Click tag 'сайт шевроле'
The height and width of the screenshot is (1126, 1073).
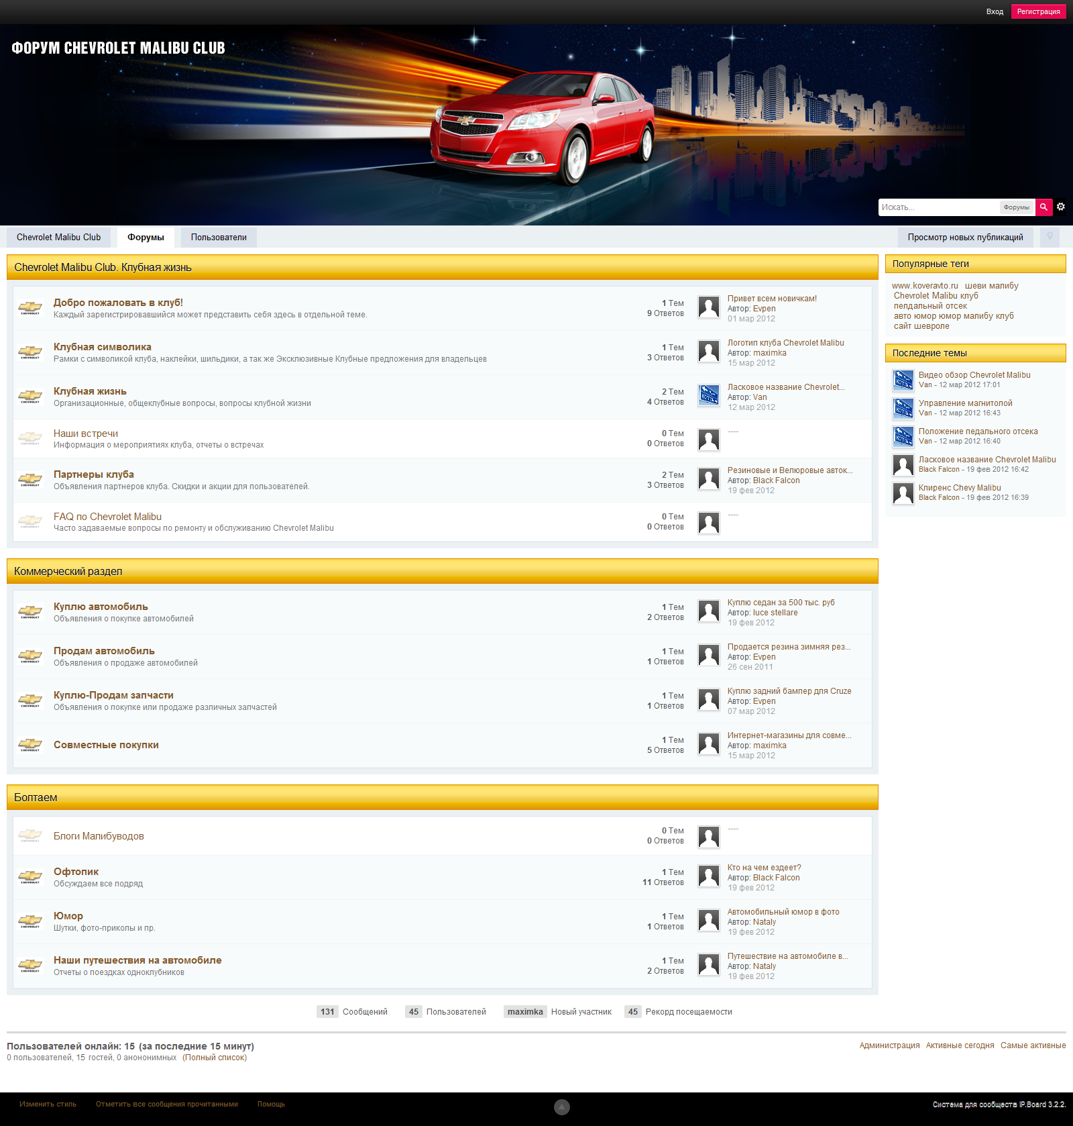921,326
